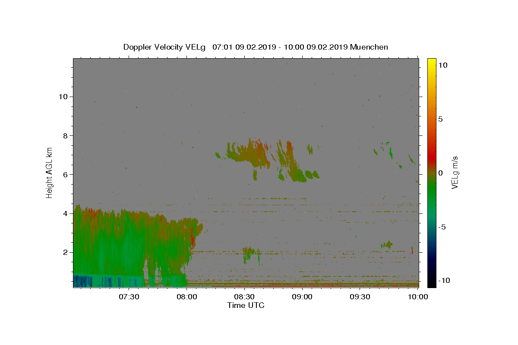The image size is (518, 345).
Task: Click the yellow top of the colorbar
Action: tap(431, 63)
